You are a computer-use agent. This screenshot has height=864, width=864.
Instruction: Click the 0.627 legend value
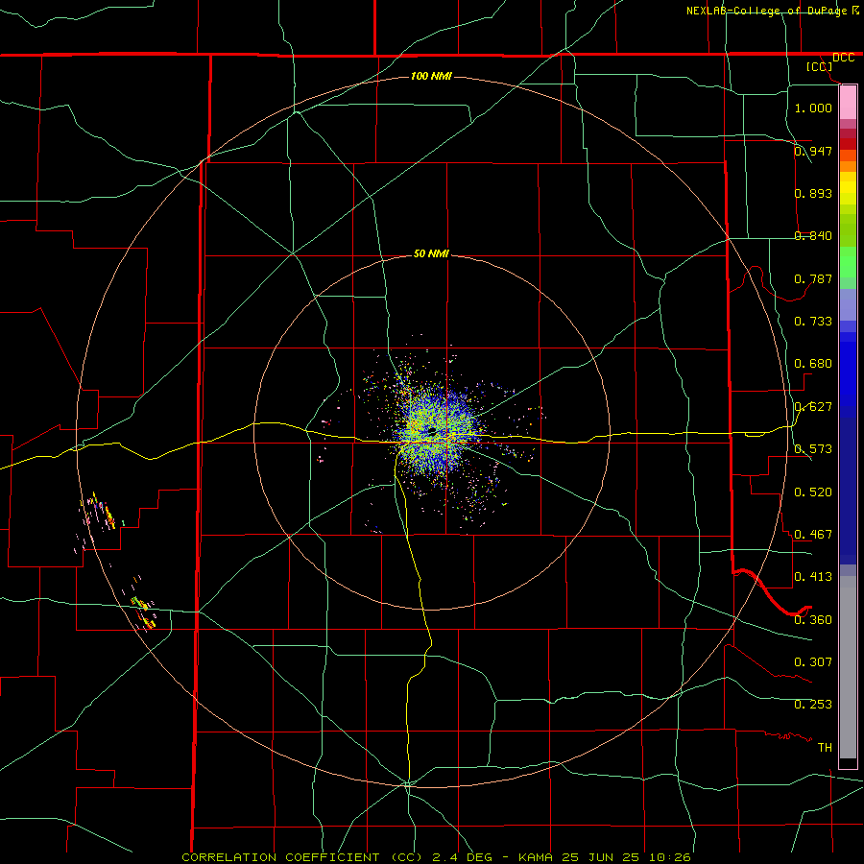click(x=813, y=407)
